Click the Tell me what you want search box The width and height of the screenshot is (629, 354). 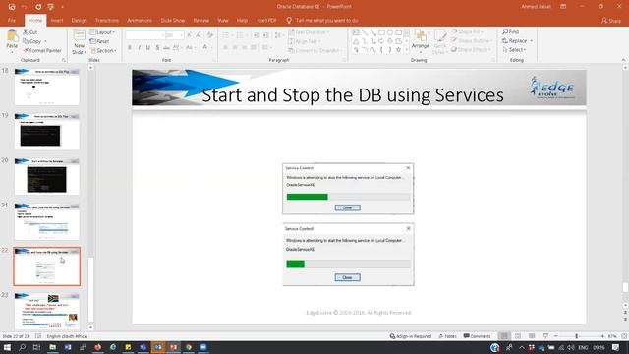click(322, 20)
